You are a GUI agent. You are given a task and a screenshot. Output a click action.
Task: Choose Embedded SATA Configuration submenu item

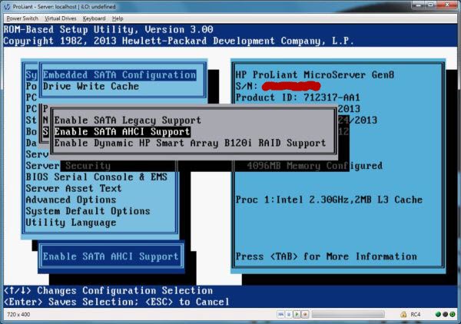[x=119, y=75]
